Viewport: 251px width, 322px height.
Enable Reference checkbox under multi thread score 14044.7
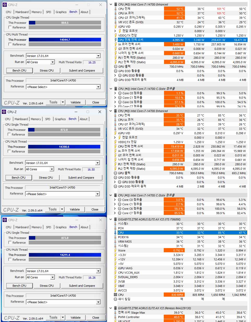click(10, 44)
